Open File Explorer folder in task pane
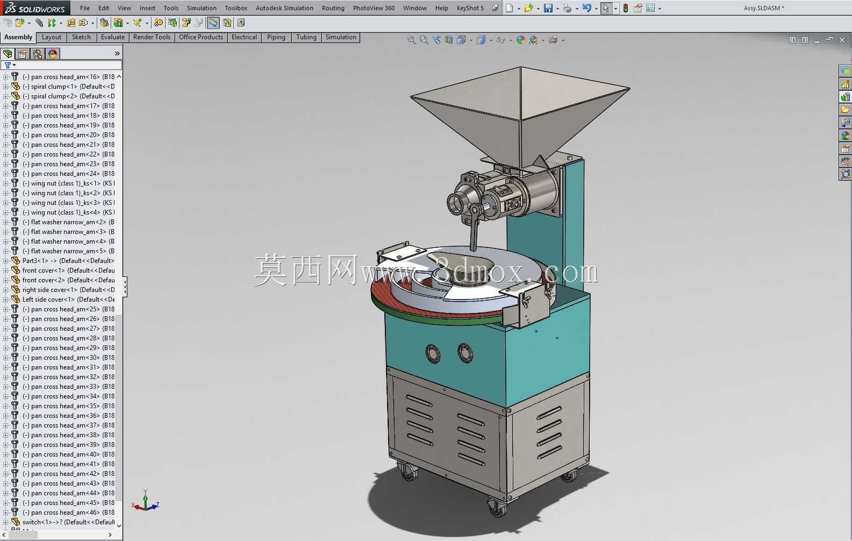 point(846,110)
